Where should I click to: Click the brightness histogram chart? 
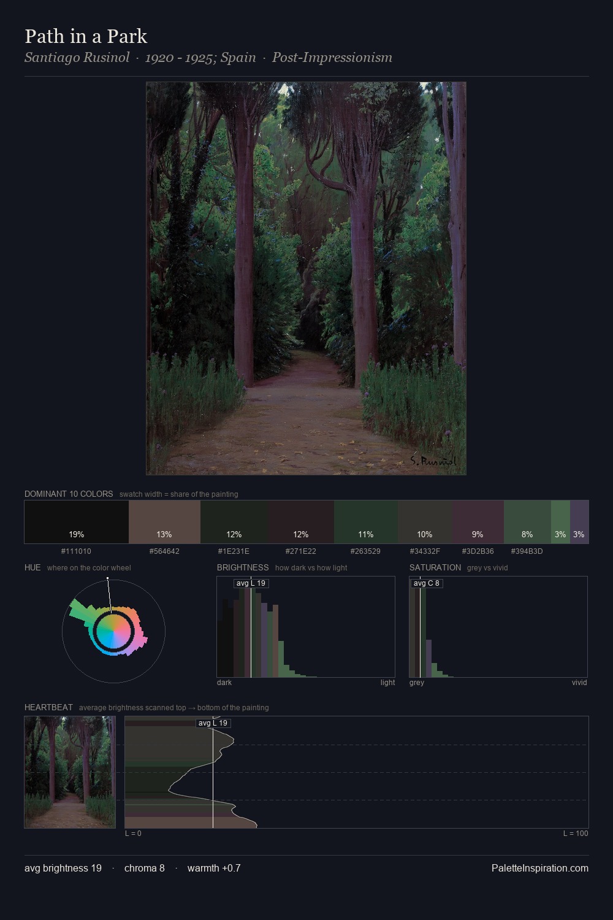click(306, 627)
